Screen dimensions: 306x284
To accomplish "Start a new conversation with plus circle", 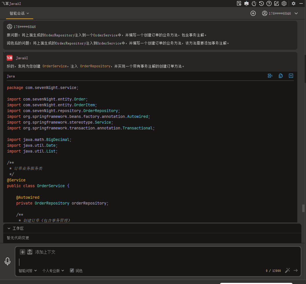I will pos(253,13).
